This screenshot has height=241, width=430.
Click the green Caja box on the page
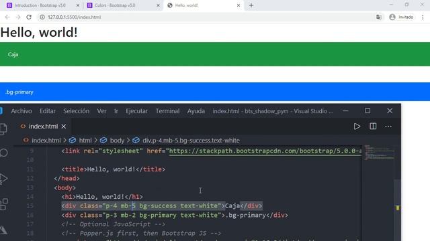[215, 54]
